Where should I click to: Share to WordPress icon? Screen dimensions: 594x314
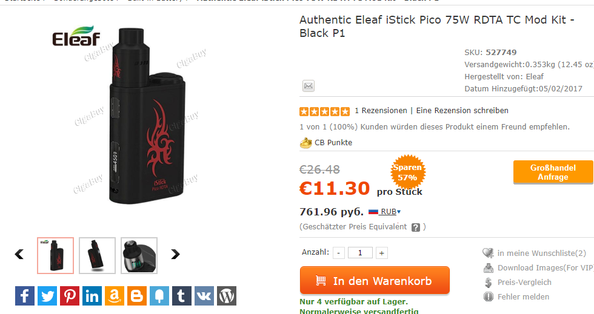(227, 296)
